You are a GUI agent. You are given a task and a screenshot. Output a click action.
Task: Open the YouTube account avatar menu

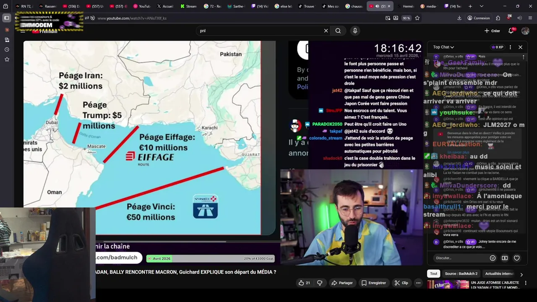pyautogui.click(x=525, y=31)
